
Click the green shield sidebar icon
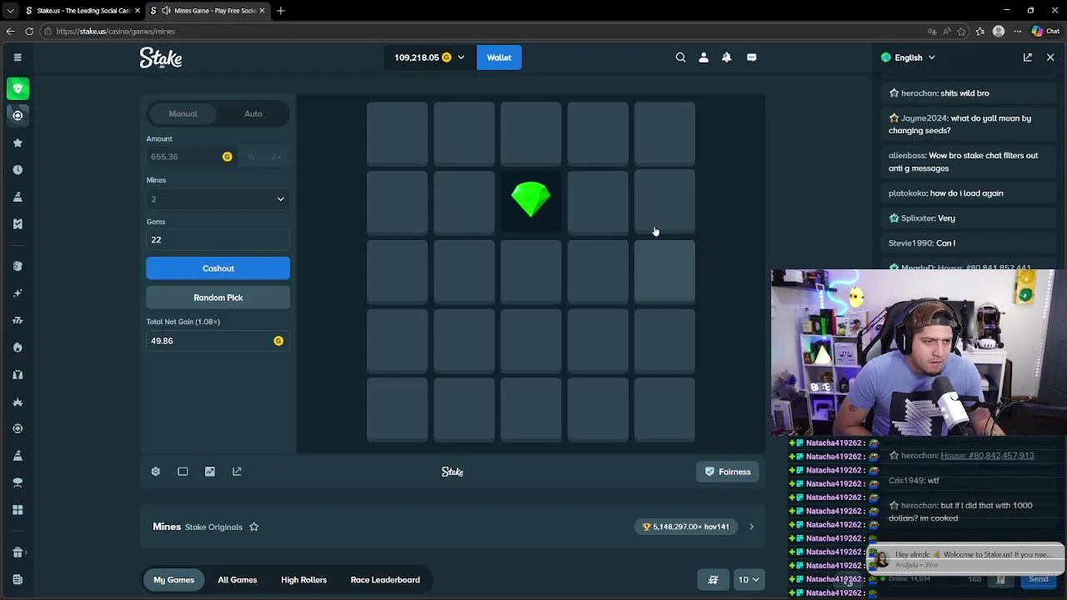pos(18,88)
